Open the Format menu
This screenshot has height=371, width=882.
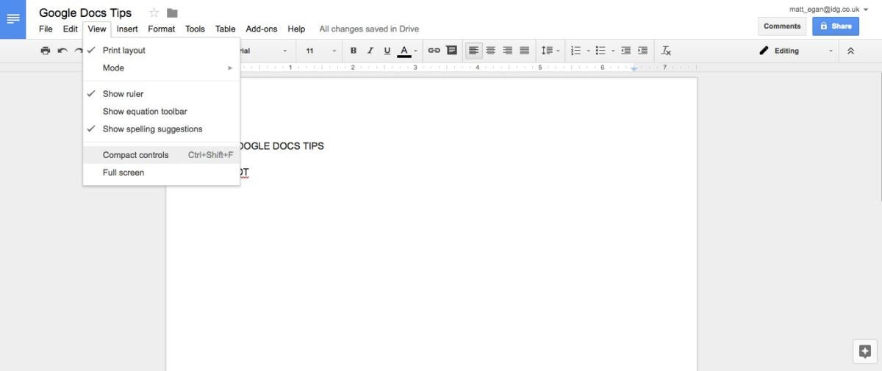(162, 29)
